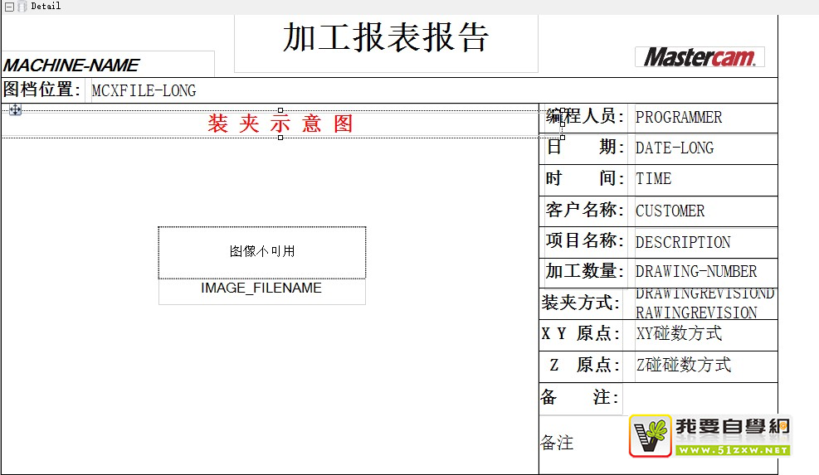The image size is (819, 475).
Task: Select the 图像不可用 image placeholder
Action: coord(261,252)
